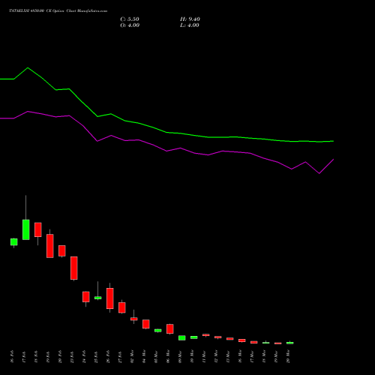Click the red candlestick above 20 Feb
Viewport: 375px width, 375px height.
tap(62, 250)
